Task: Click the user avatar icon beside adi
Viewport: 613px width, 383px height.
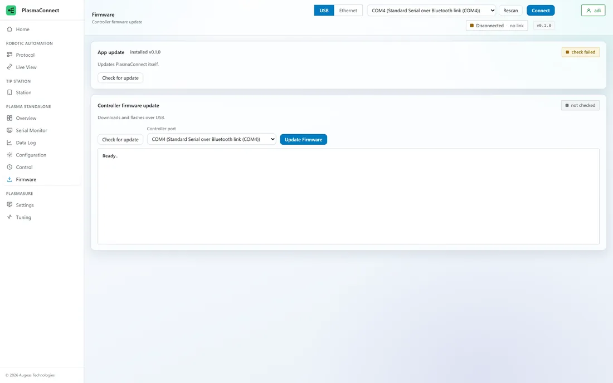Action: (588, 11)
